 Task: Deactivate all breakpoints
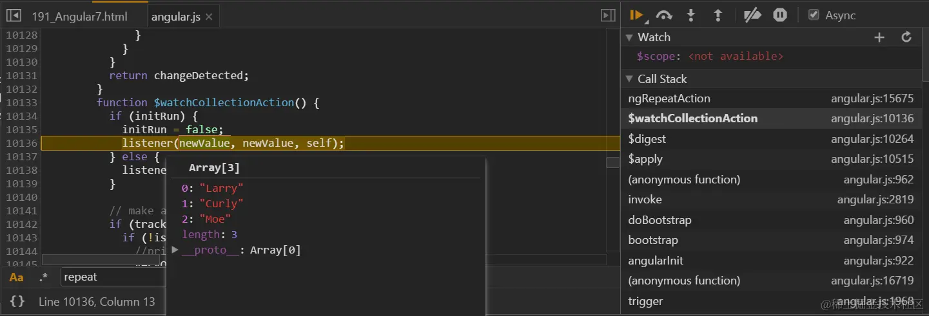point(752,15)
